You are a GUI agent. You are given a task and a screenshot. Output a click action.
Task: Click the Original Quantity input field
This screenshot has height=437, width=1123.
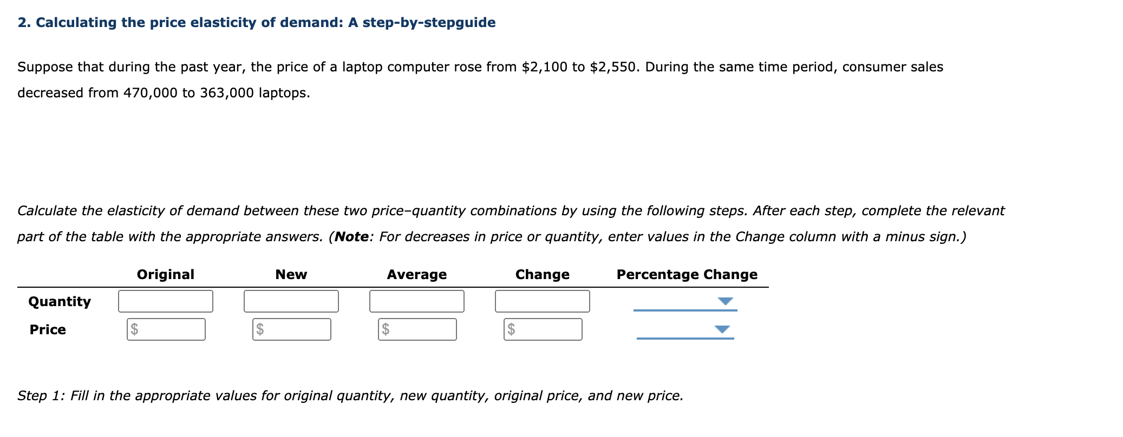tap(165, 301)
